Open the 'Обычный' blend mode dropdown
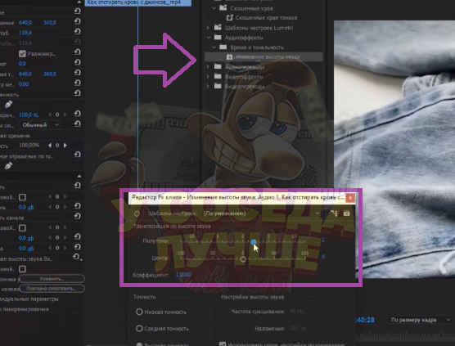Viewport: 455px width, 346px height. click(40, 125)
